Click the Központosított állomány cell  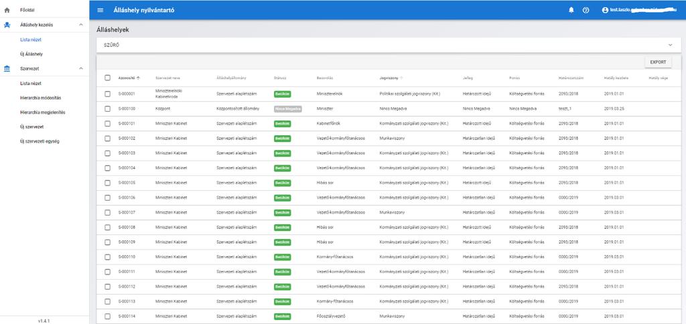point(238,108)
